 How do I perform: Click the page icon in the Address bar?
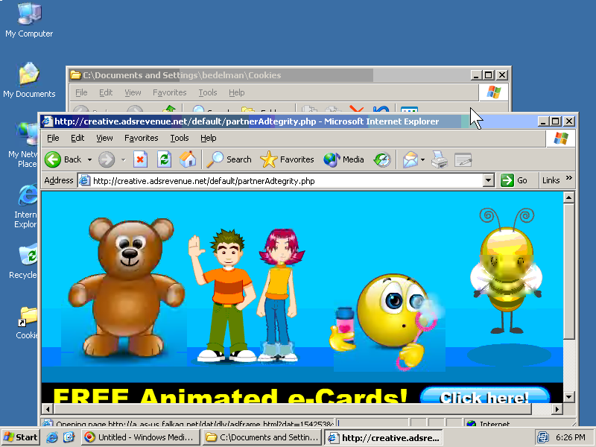click(x=84, y=180)
